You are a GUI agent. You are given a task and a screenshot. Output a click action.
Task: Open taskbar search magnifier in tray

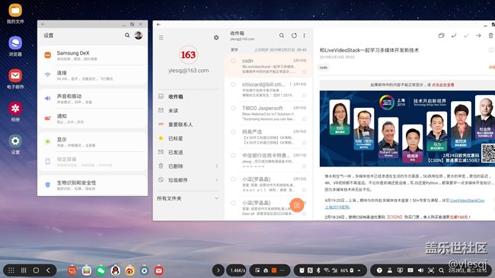(x=442, y=270)
